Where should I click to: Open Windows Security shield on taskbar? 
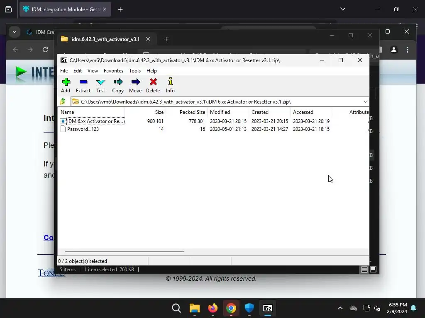click(x=249, y=308)
